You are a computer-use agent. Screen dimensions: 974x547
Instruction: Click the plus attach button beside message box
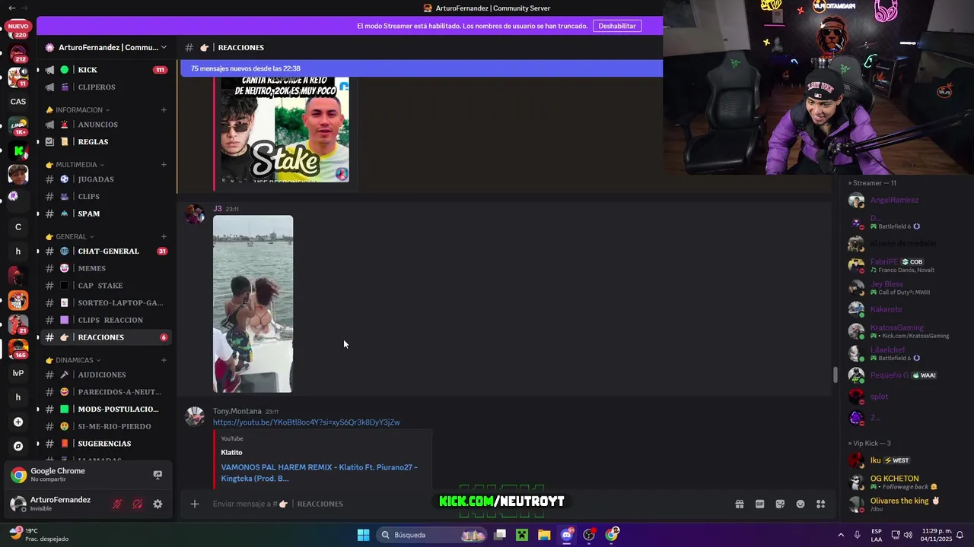pos(195,504)
